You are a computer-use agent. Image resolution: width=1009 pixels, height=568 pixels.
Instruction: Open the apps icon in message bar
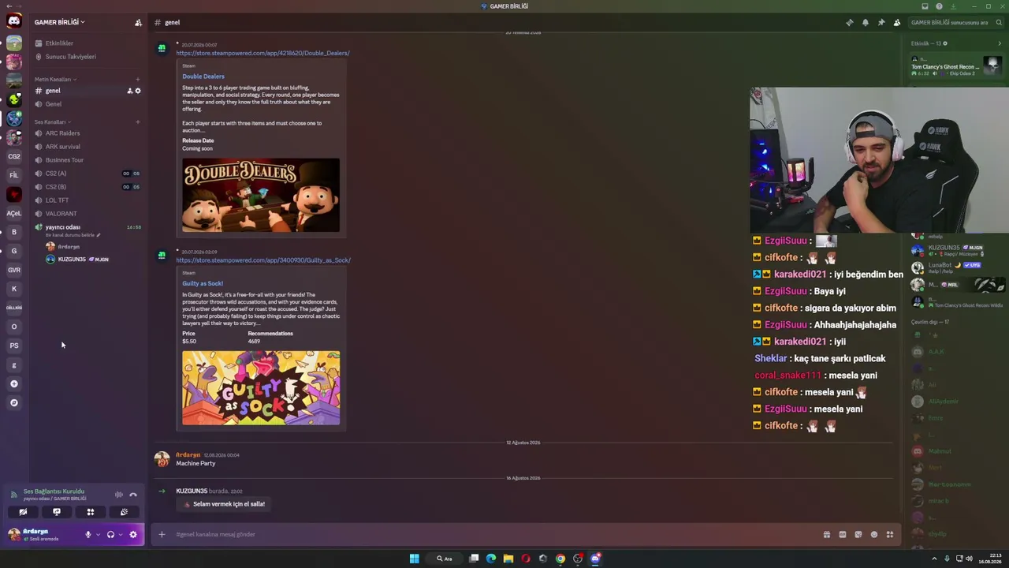[x=889, y=534]
